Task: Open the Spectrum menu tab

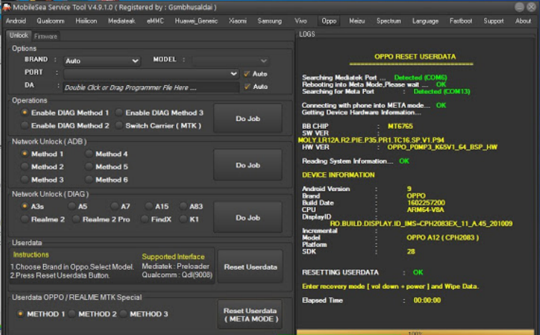Action: (x=388, y=21)
